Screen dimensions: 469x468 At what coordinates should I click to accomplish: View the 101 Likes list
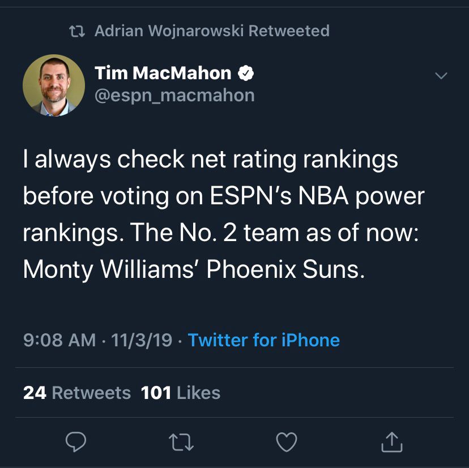point(181,393)
